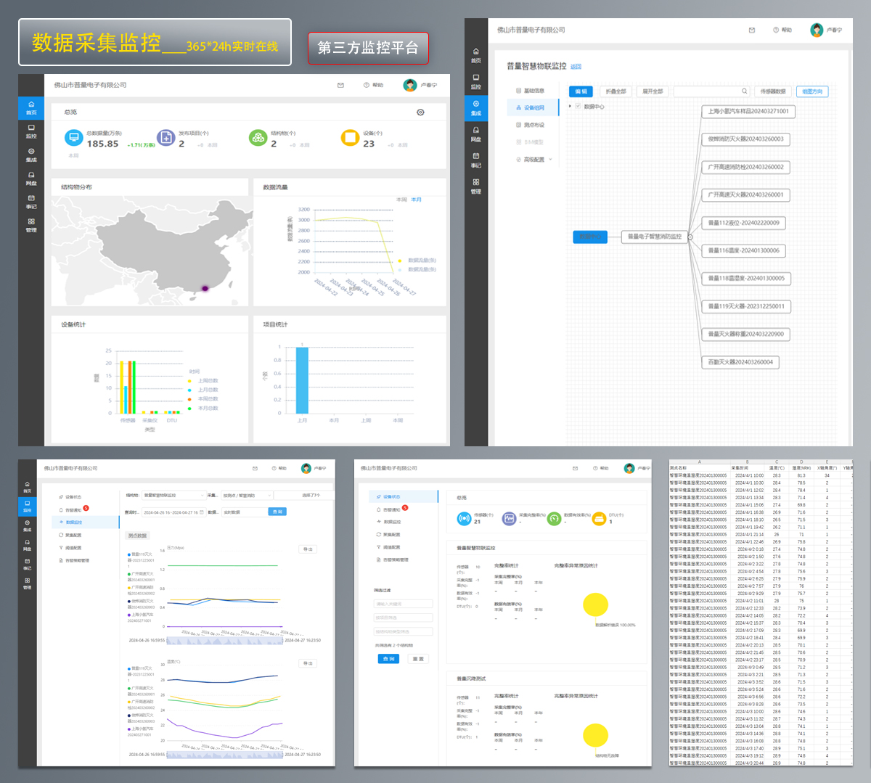The image size is (871, 783).
Task: Select the 普量116温度-202401300006 node
Action: coord(744,250)
